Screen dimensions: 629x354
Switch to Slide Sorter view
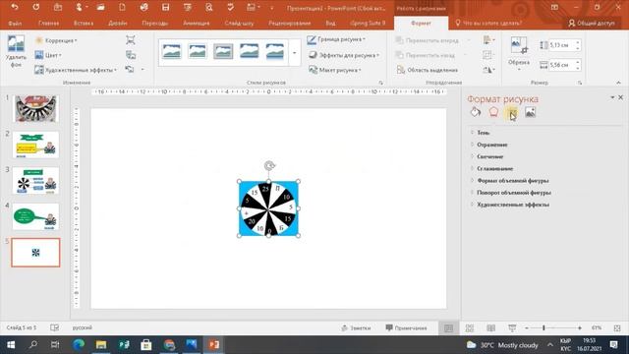click(470, 328)
